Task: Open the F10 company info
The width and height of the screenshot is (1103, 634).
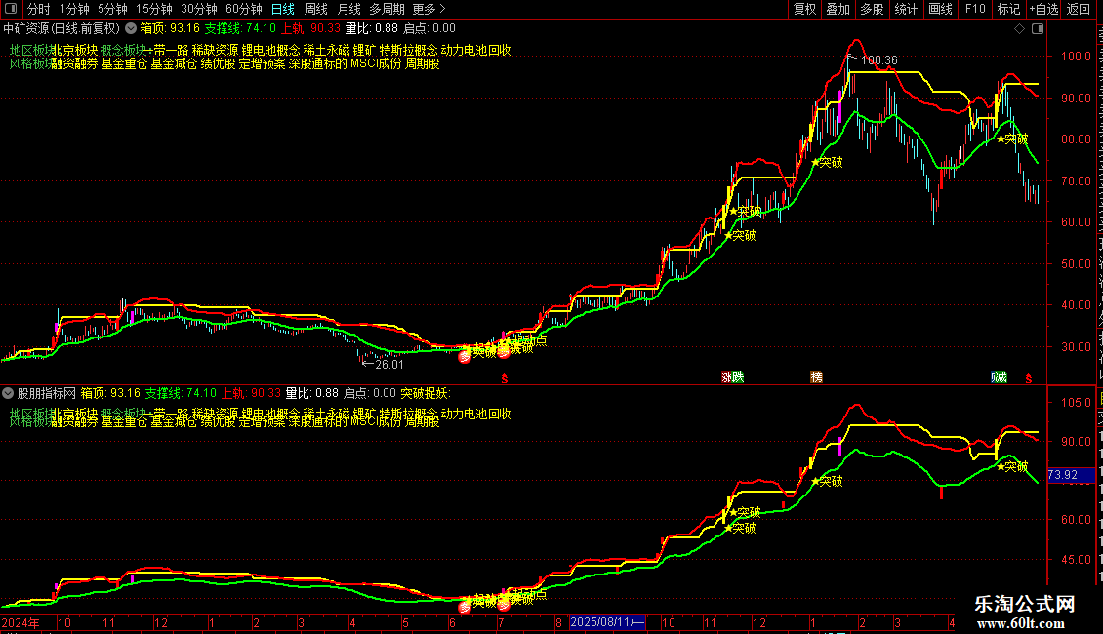Action: tap(975, 9)
